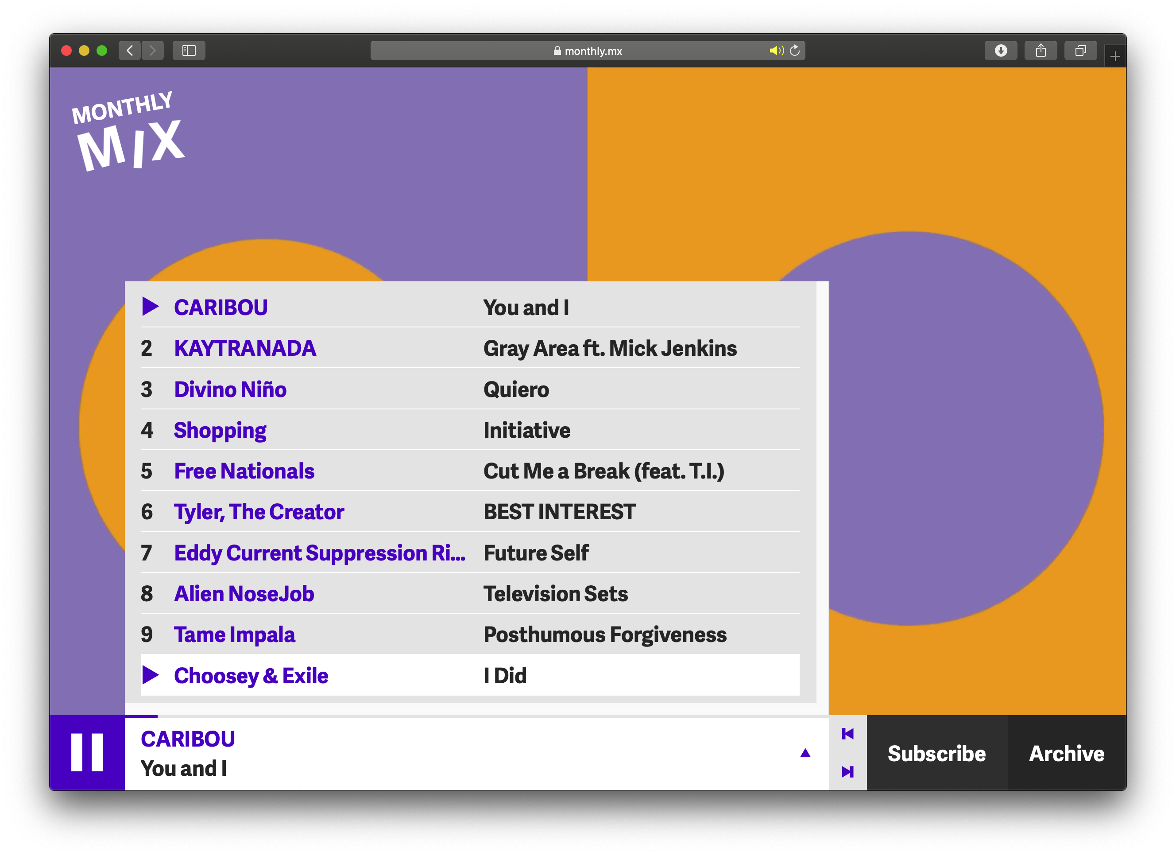
Task: Click the play icon next to Choosey & Exile
Action: point(150,674)
